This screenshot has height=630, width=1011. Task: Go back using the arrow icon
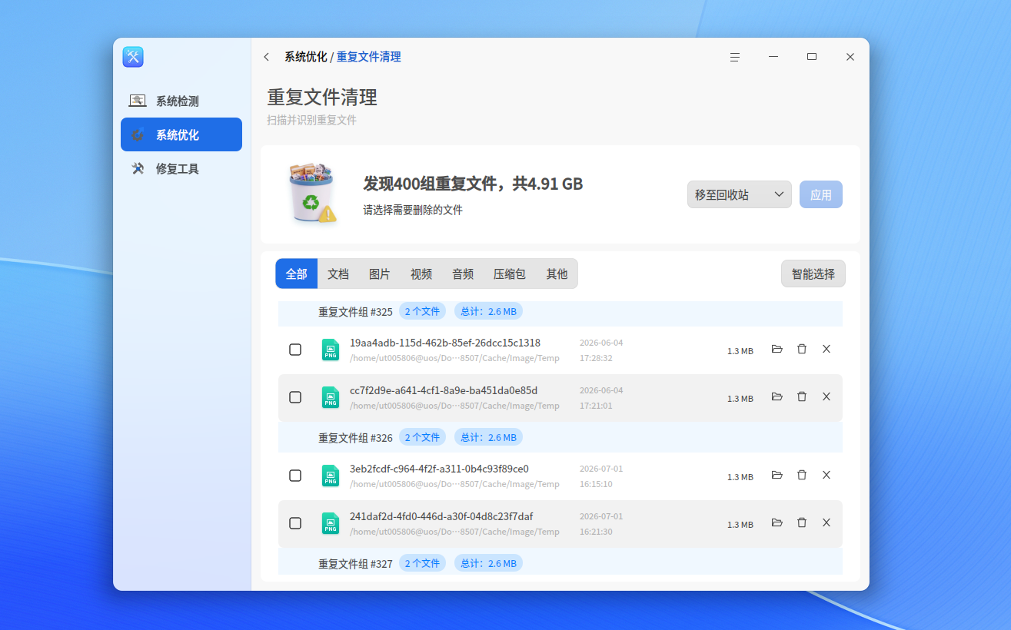[x=266, y=57]
